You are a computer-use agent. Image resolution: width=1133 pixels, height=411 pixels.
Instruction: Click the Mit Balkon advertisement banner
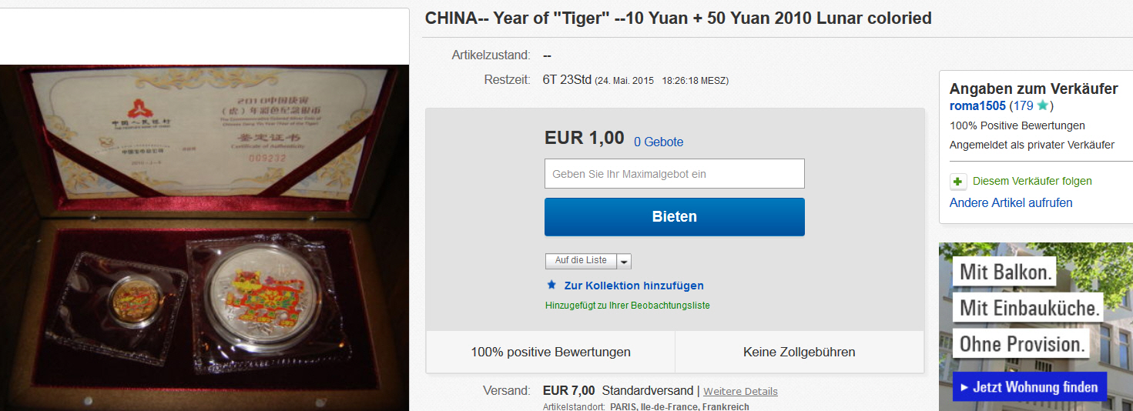(x=1036, y=326)
